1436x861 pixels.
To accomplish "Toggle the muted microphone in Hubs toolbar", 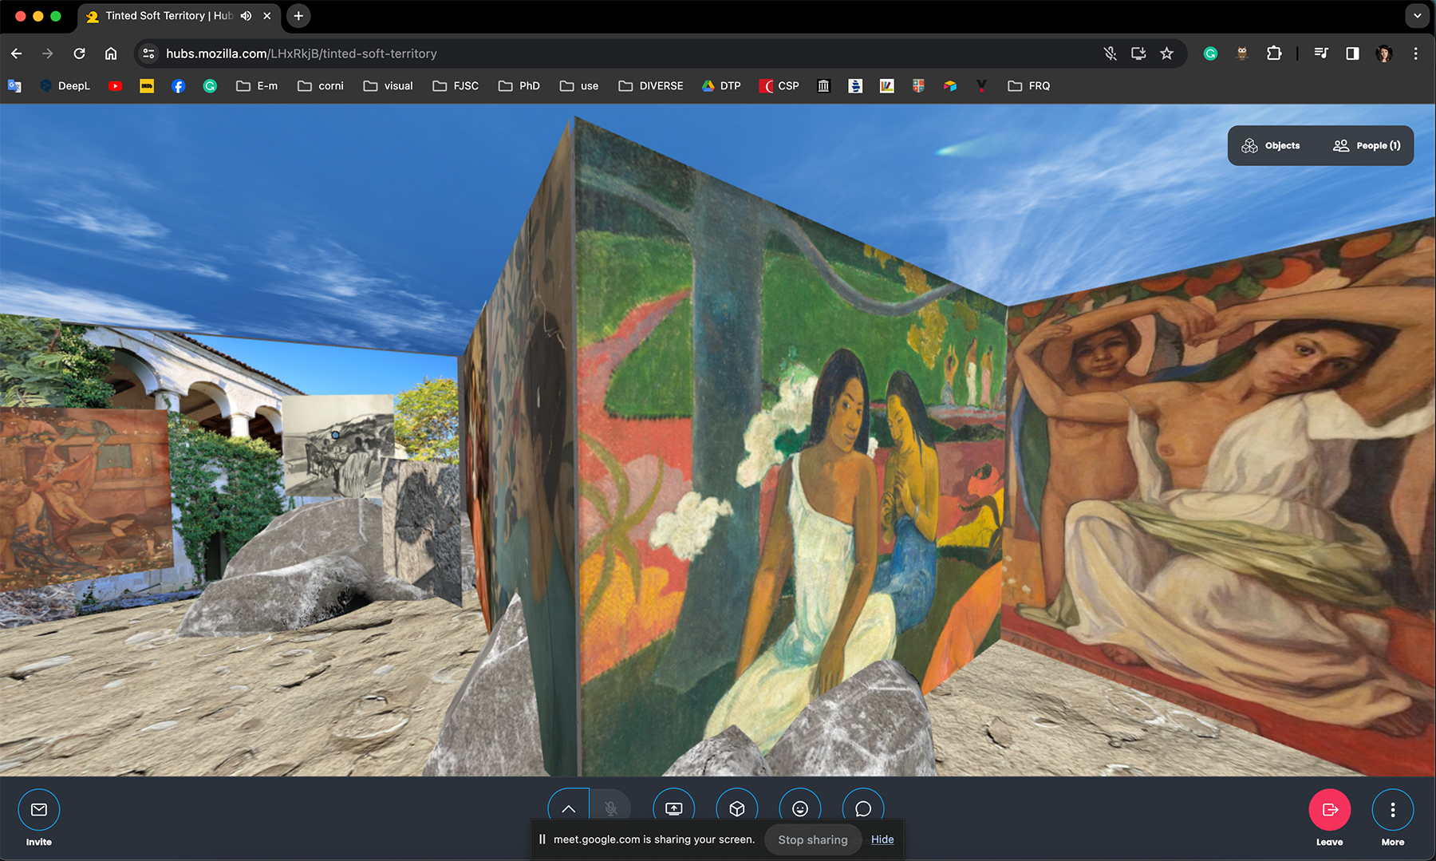I will pyautogui.click(x=610, y=808).
